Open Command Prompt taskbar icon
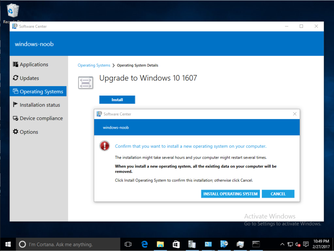The width and height of the screenshot is (334, 251). (256, 244)
